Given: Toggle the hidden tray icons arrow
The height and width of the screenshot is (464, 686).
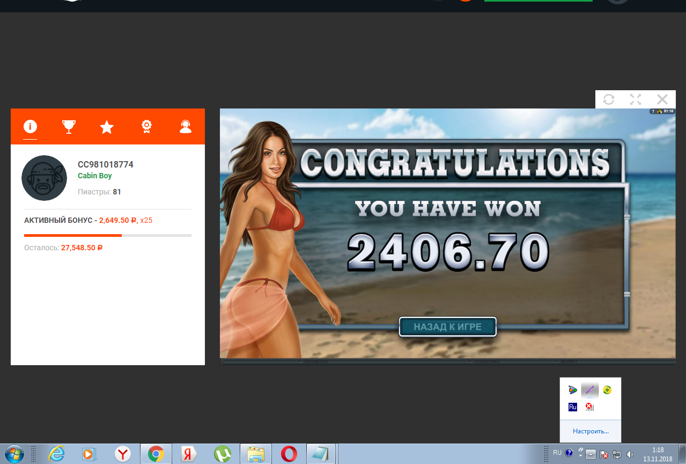Looking at the screenshot, I should (x=591, y=454).
